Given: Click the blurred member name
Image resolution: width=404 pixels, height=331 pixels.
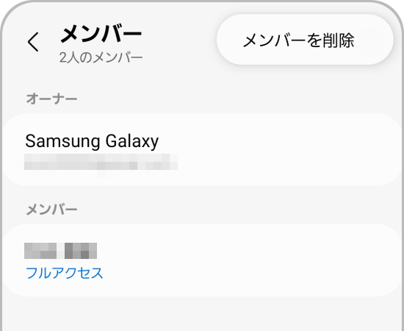Looking at the screenshot, I should point(60,251).
